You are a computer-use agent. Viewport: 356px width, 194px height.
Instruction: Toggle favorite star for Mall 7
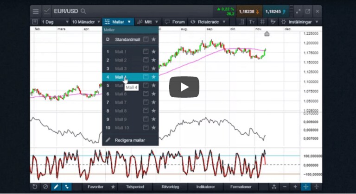pyautogui.click(x=154, y=102)
